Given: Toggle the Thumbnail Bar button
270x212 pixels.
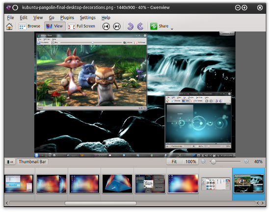Looking at the screenshot, I should pos(32,162).
